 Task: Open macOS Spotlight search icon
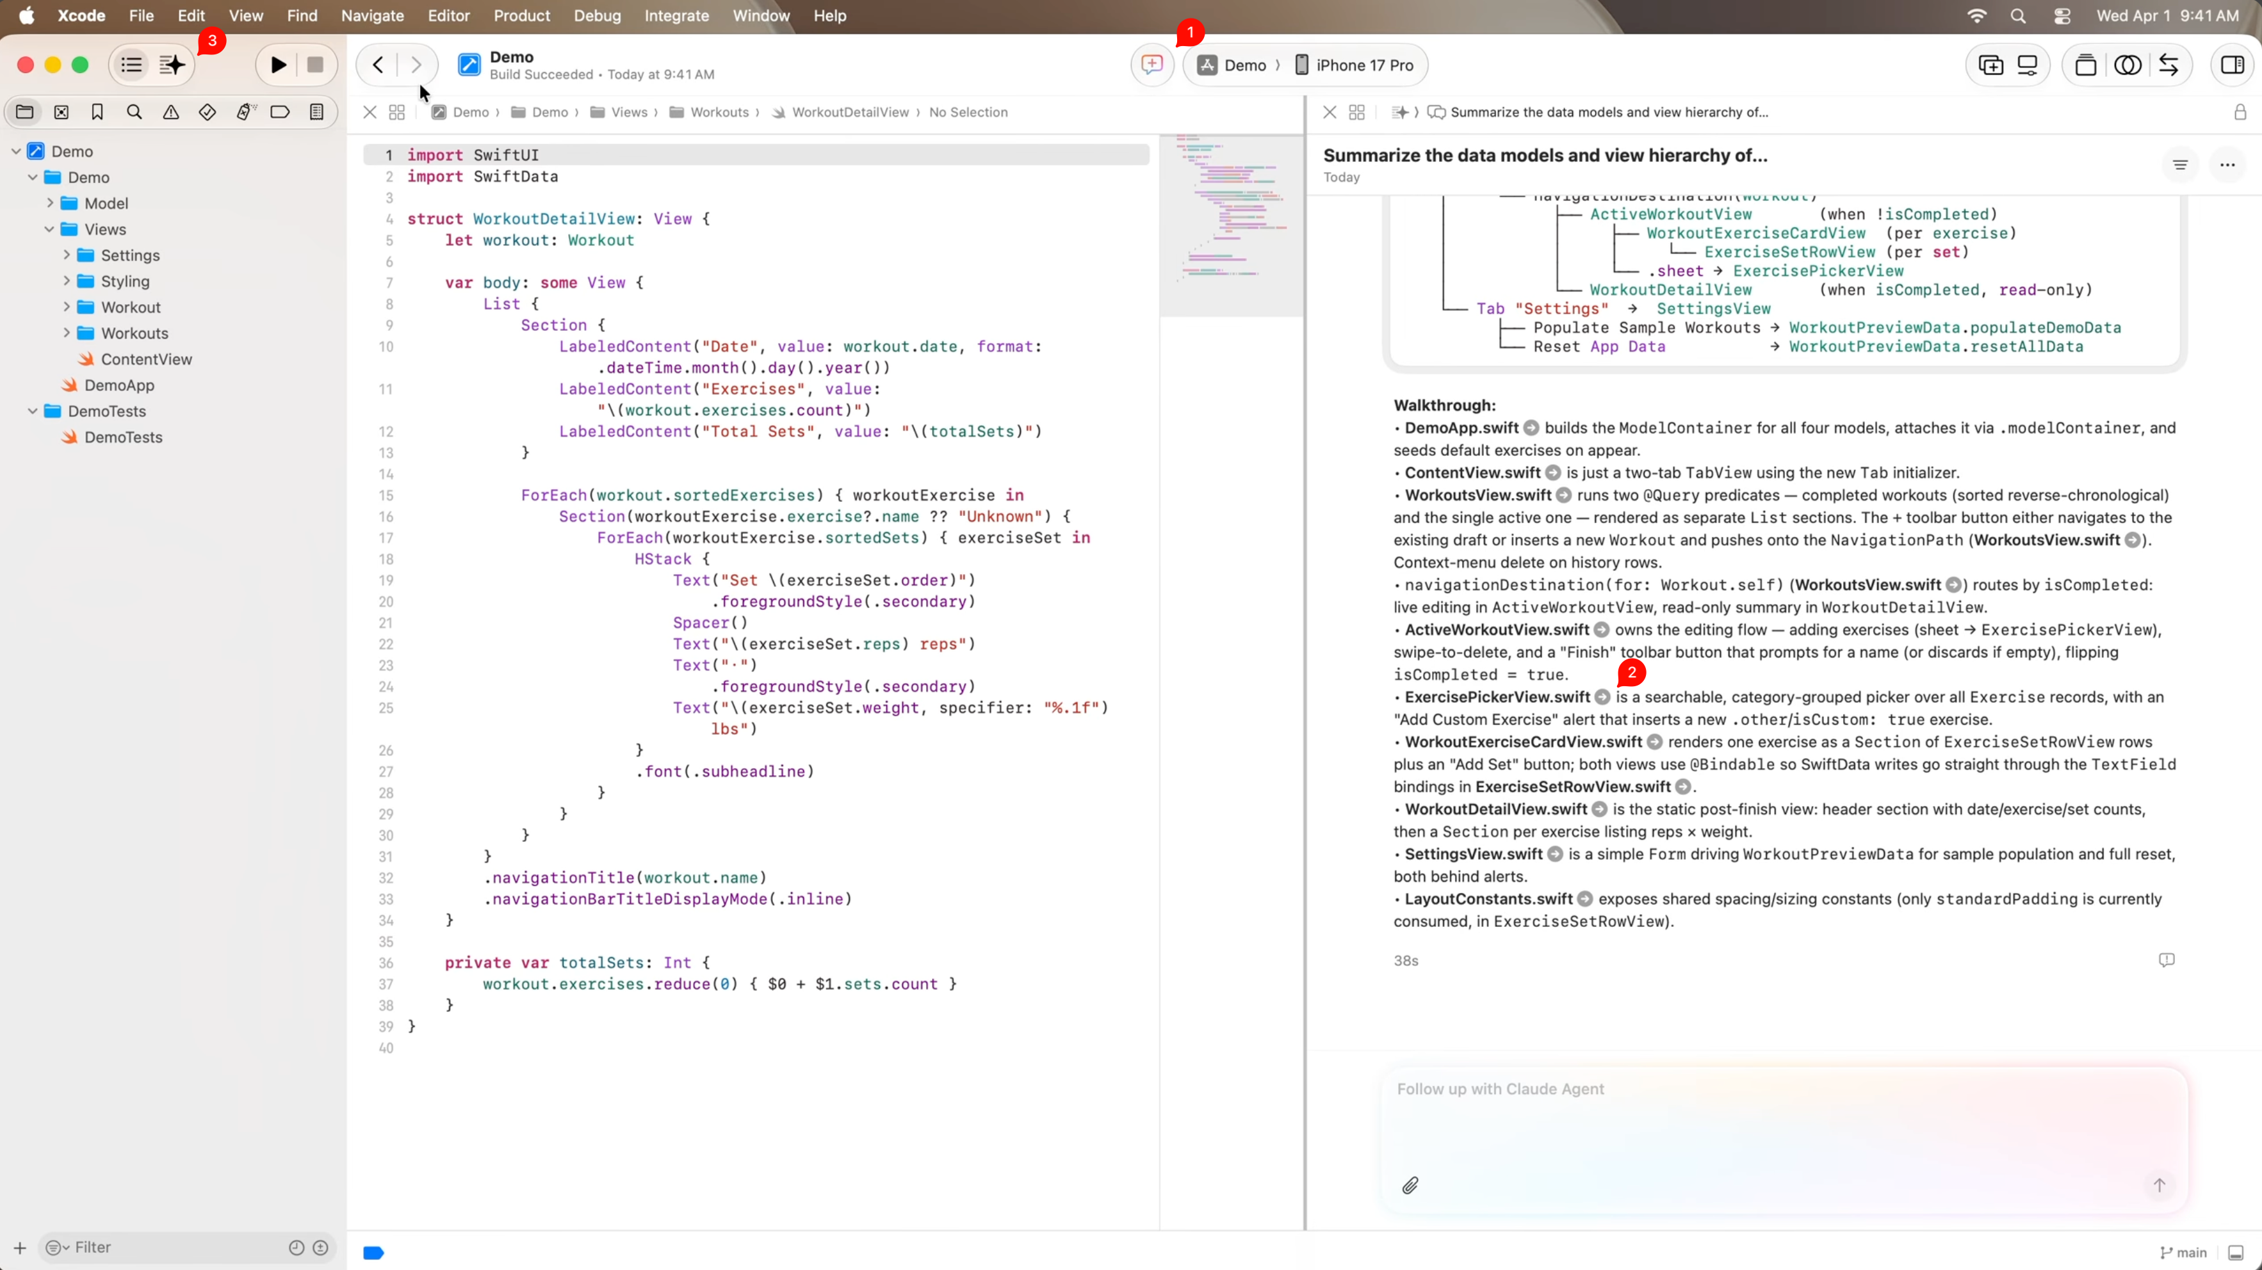[2018, 16]
